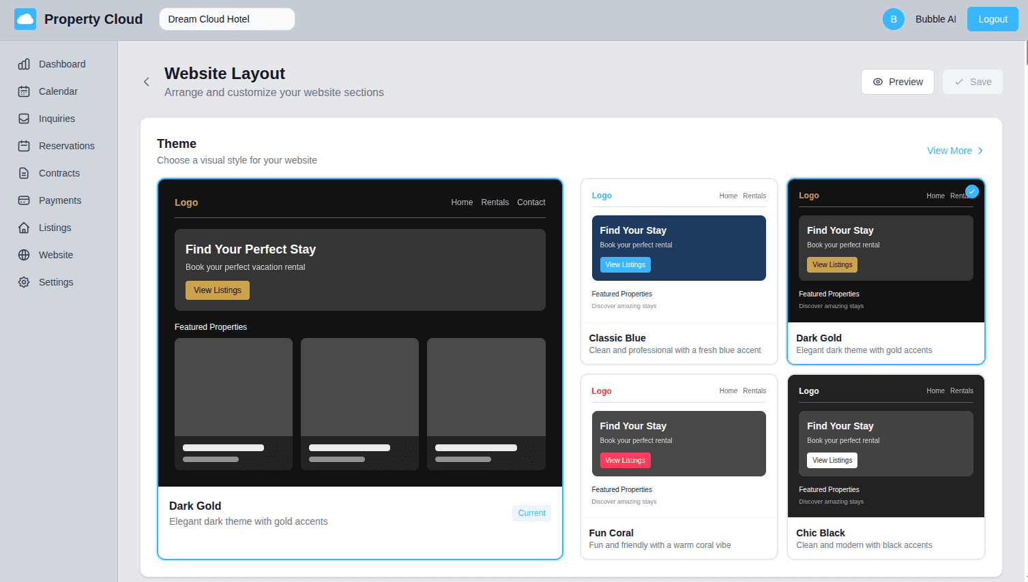Click the blue Logo in Classic Blue card
1028x582 pixels.
pos(602,196)
